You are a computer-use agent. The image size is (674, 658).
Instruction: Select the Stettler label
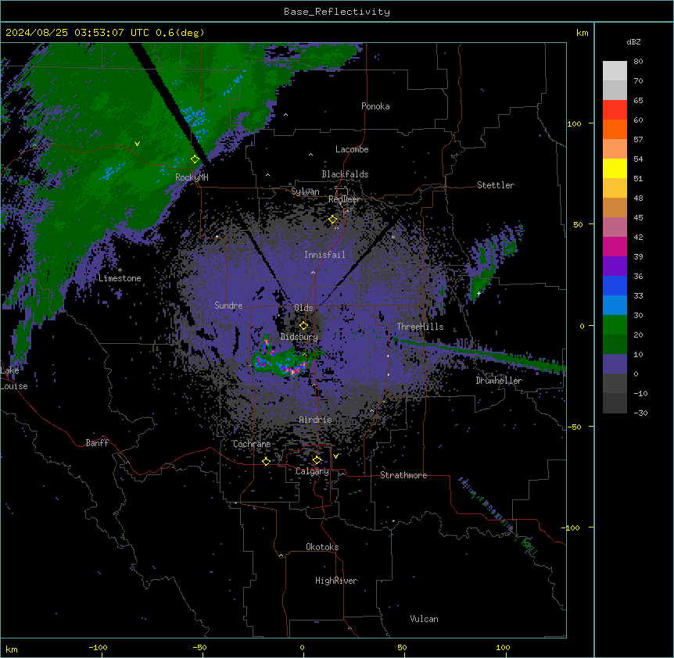pyautogui.click(x=496, y=185)
